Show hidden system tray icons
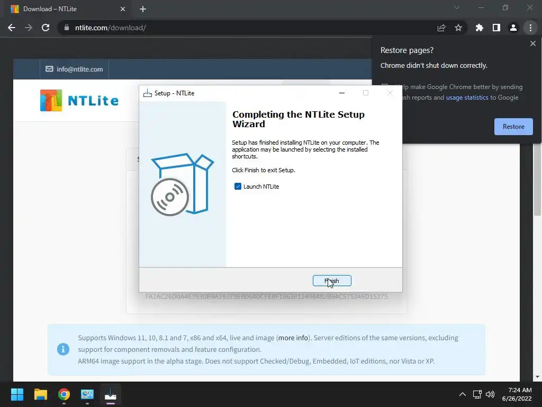The width and height of the screenshot is (542, 407). [462, 394]
